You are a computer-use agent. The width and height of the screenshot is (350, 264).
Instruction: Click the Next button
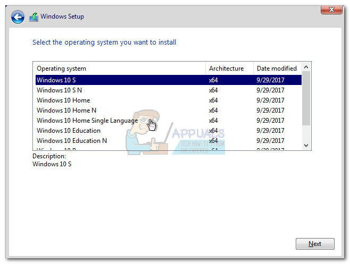(315, 244)
